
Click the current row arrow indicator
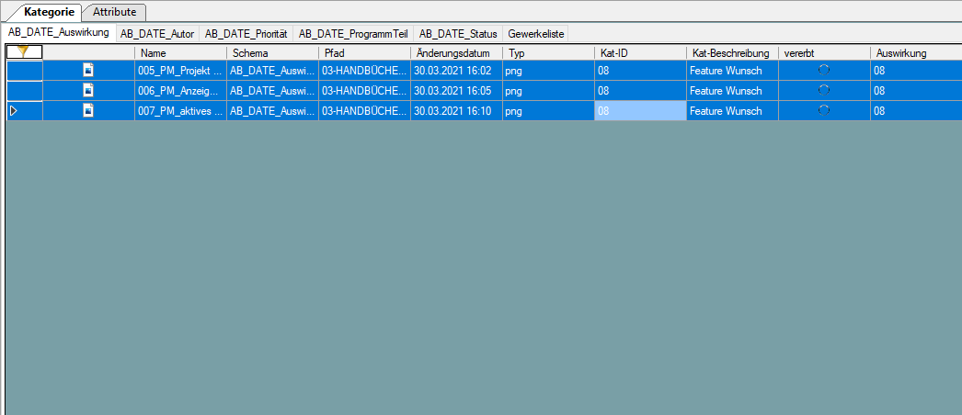[x=14, y=111]
